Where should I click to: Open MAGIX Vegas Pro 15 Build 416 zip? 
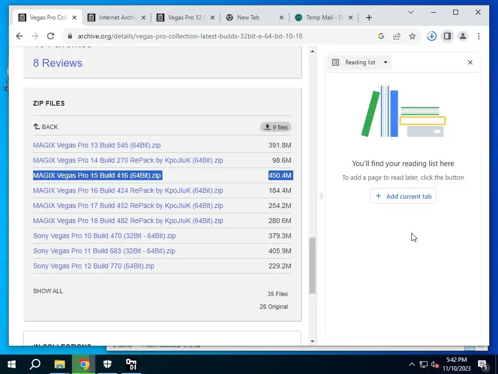tap(97, 175)
